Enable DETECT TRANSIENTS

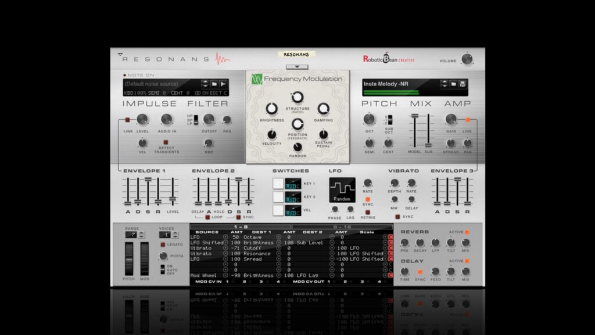pyautogui.click(x=166, y=142)
